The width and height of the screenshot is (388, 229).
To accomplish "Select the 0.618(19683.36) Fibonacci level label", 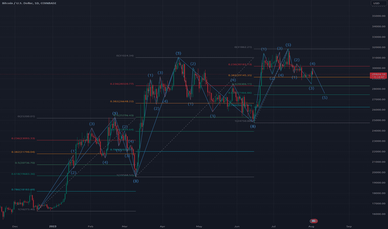I will click(24, 174).
